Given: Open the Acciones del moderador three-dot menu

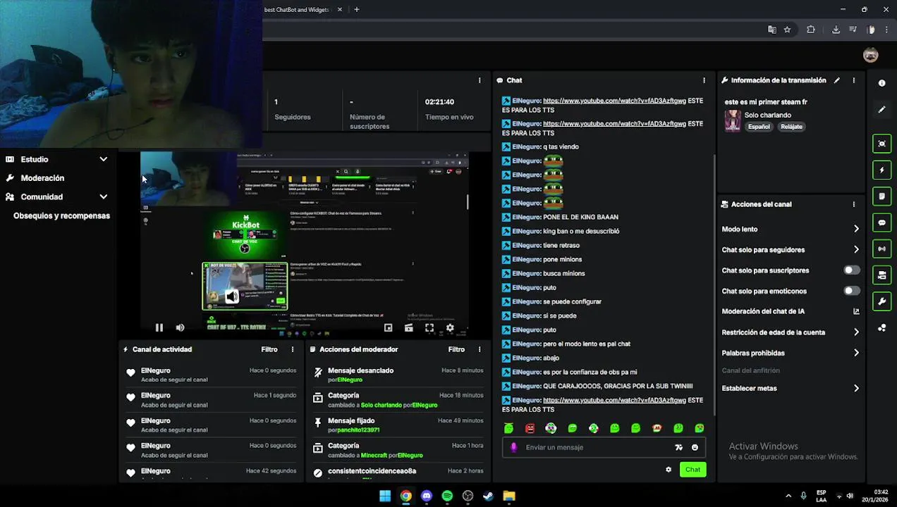Looking at the screenshot, I should 480,349.
